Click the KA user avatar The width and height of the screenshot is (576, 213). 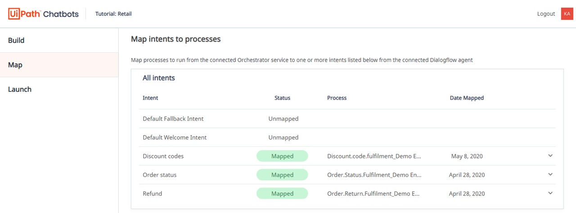click(567, 14)
